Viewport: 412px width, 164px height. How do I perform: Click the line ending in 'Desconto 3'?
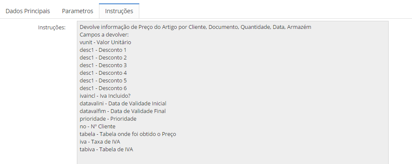[x=103, y=65]
